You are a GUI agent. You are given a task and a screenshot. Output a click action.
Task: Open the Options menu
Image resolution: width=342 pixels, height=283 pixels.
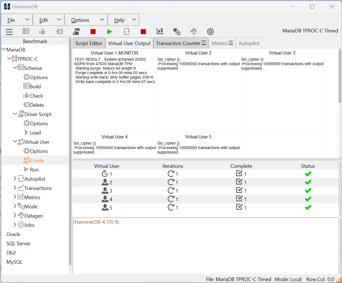(86, 20)
